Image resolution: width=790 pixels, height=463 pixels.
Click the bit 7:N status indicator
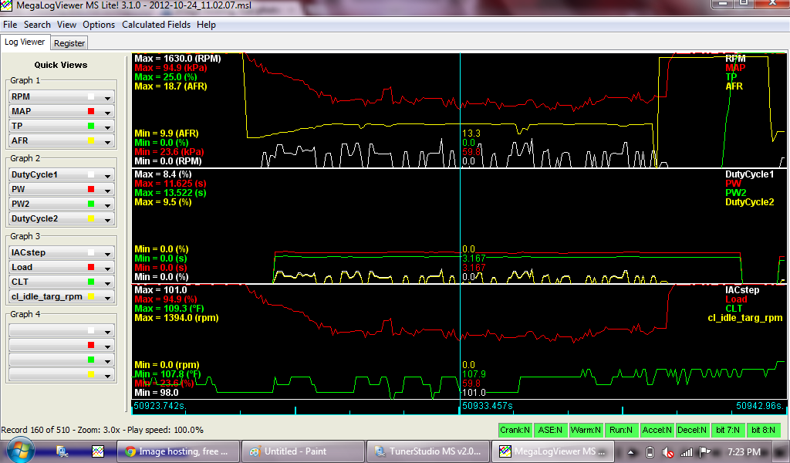(x=728, y=430)
